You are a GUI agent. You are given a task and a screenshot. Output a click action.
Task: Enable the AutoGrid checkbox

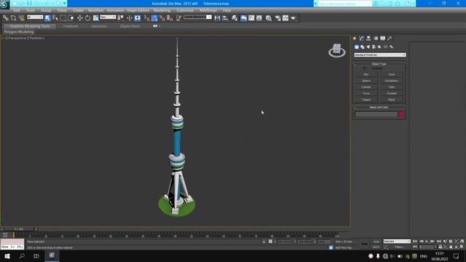point(365,68)
